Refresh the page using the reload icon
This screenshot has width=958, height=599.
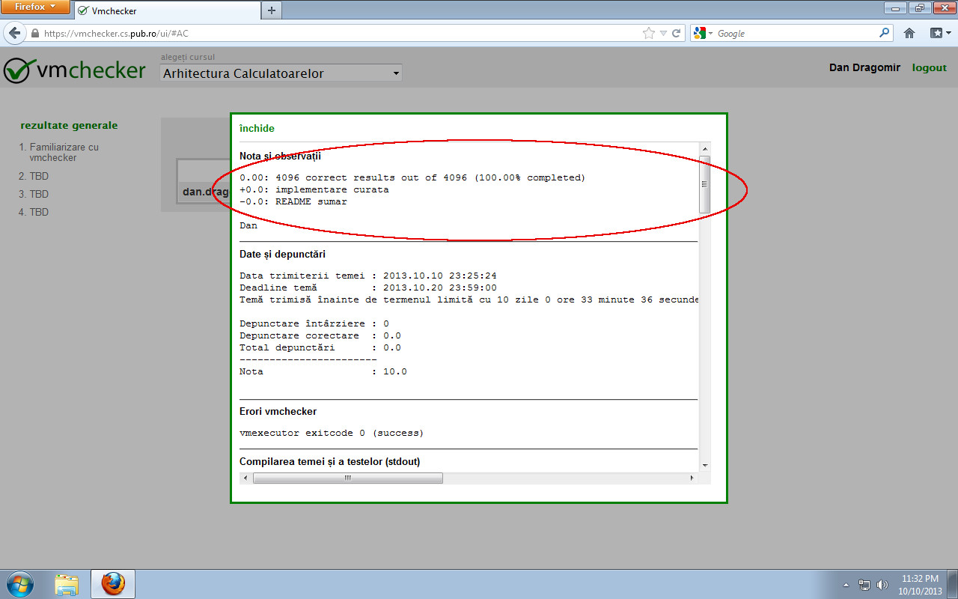coord(676,33)
